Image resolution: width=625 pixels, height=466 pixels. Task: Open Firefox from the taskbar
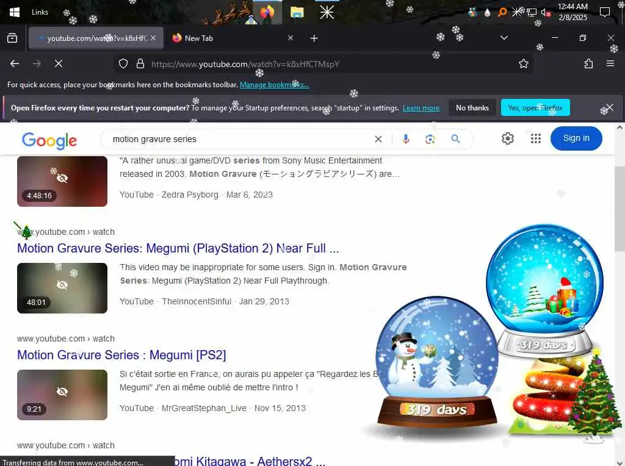[267, 12]
